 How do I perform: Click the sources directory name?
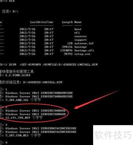[80, 36]
